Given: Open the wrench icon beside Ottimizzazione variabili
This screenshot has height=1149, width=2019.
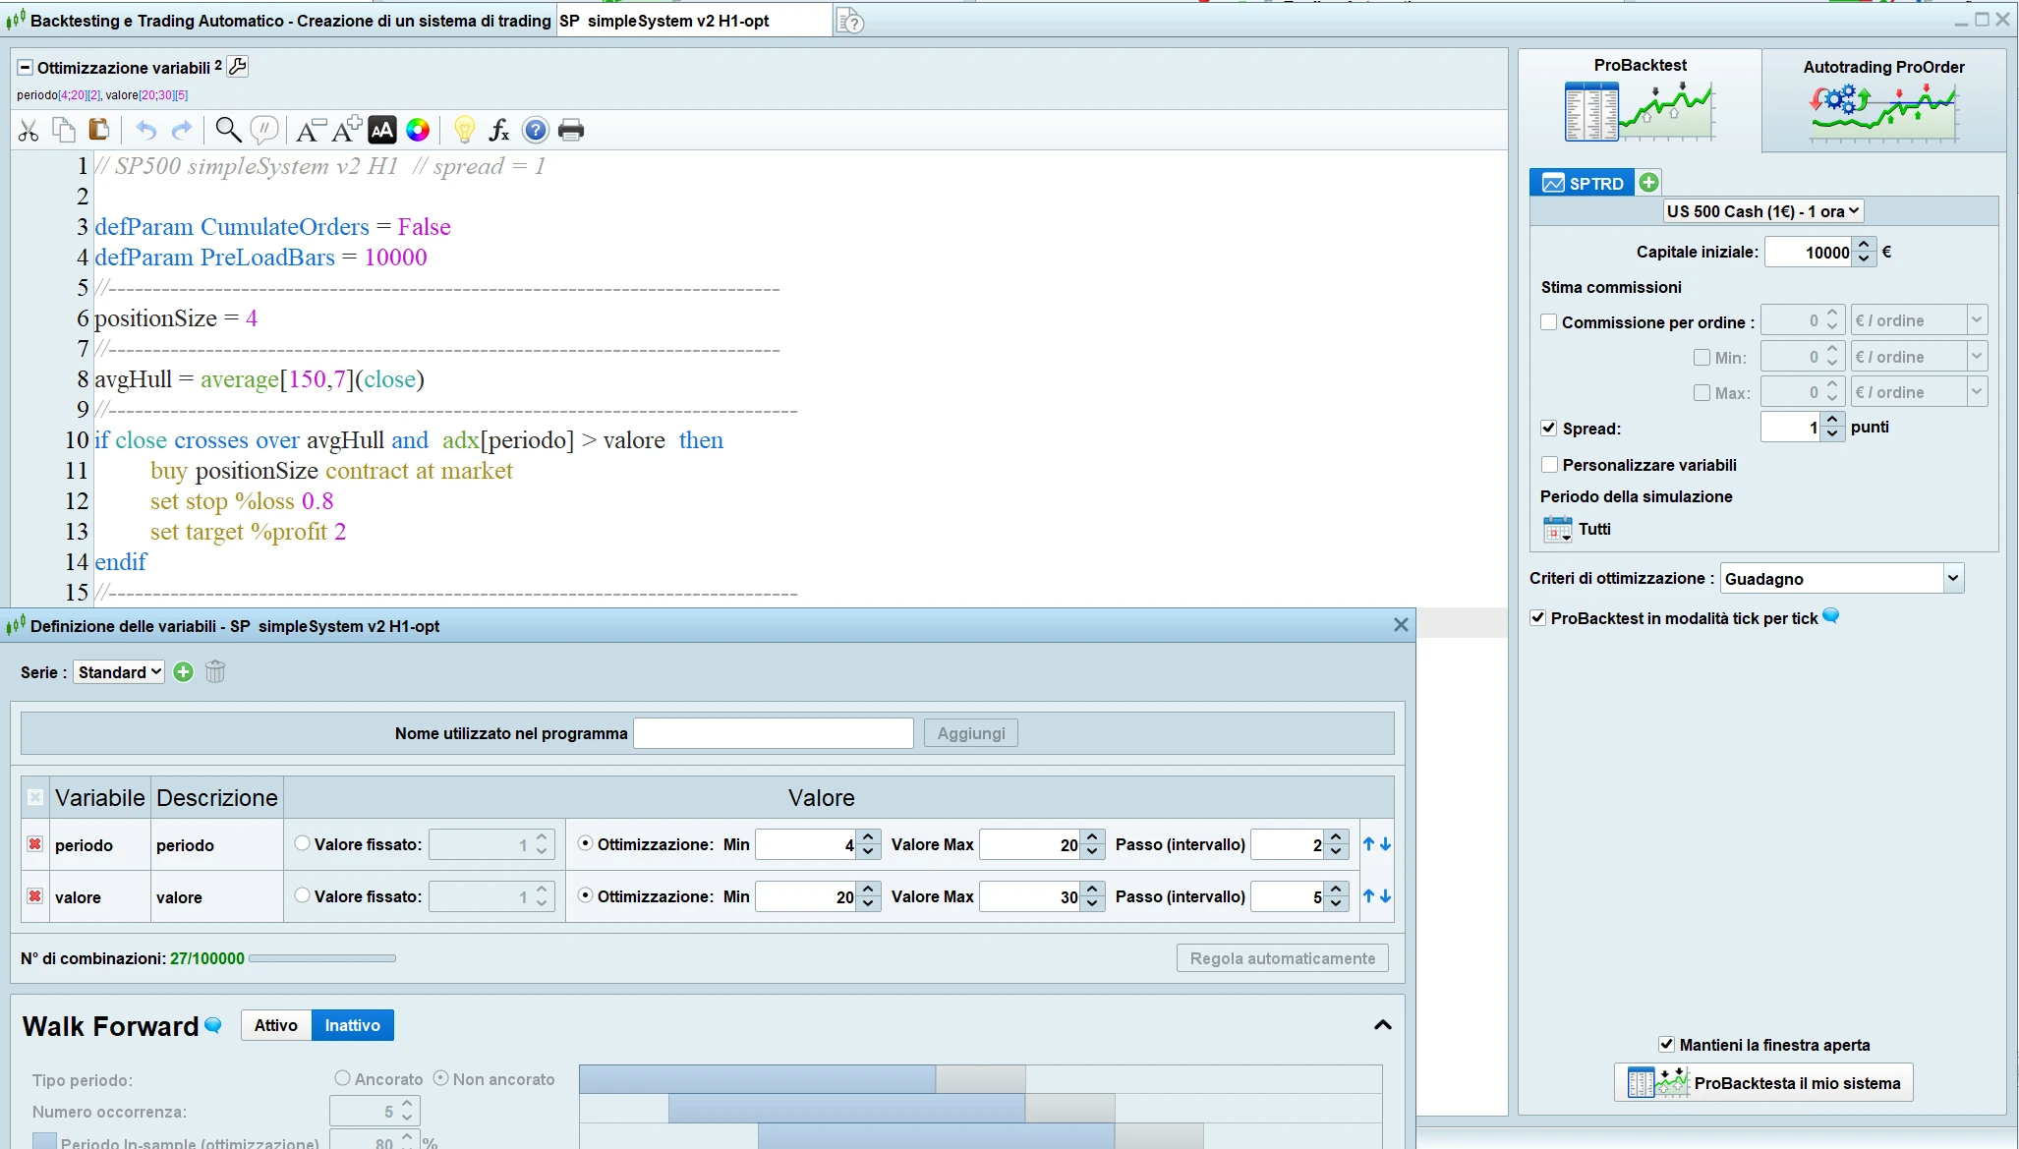Looking at the screenshot, I should click(x=238, y=67).
